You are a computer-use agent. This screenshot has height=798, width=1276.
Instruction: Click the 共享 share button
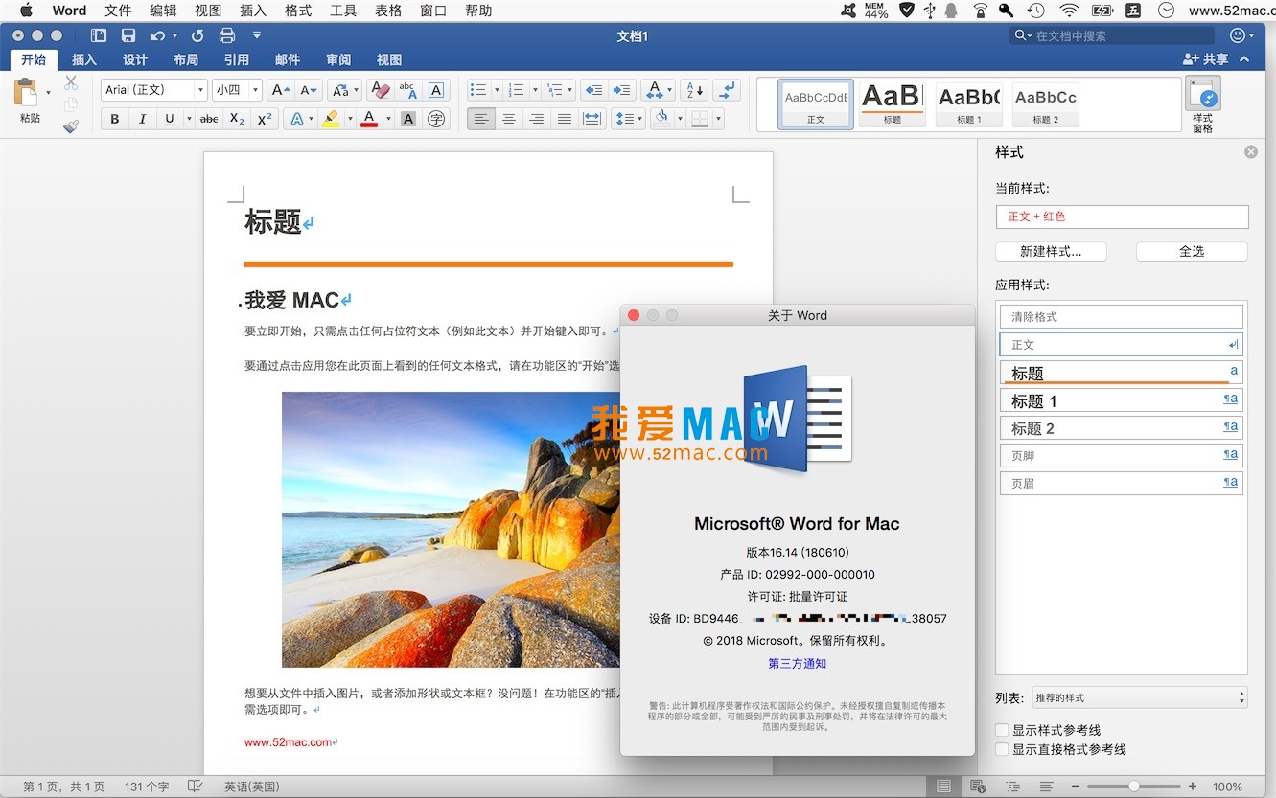(1205, 59)
